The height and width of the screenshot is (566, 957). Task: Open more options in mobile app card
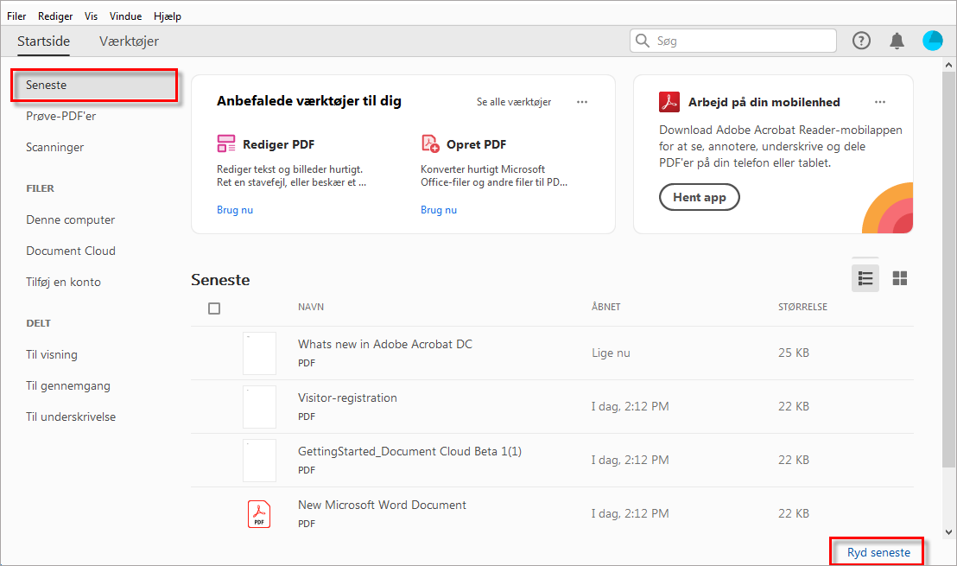880,102
